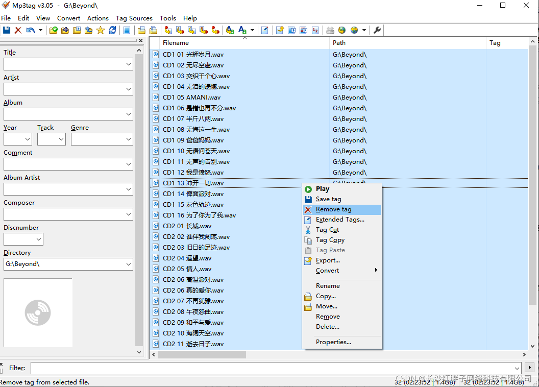The height and width of the screenshot is (387, 539).
Task: Open the Edit menu
Action: 23,18
